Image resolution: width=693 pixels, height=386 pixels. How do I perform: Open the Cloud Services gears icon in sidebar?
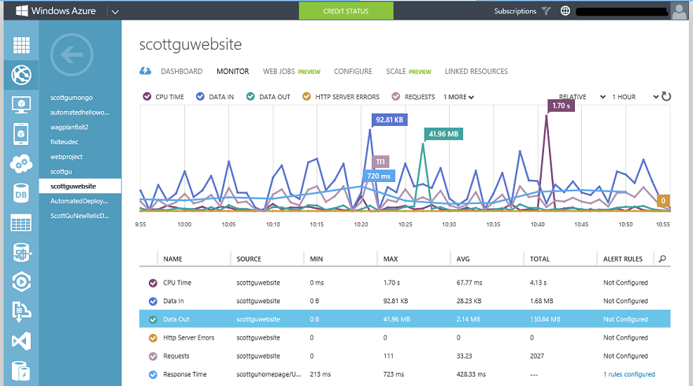[21, 164]
